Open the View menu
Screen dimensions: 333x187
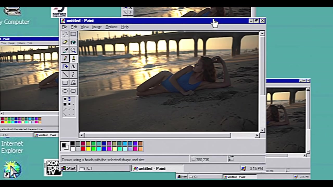(x=85, y=27)
